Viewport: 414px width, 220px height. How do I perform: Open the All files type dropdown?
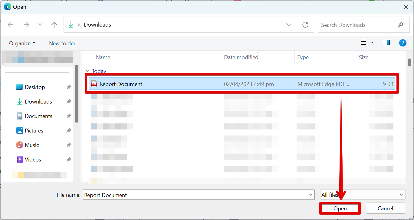tap(363, 195)
